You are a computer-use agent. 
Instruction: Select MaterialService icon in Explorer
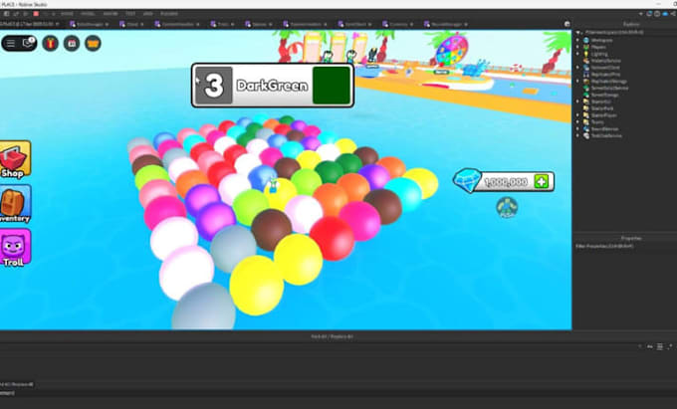pyautogui.click(x=586, y=61)
